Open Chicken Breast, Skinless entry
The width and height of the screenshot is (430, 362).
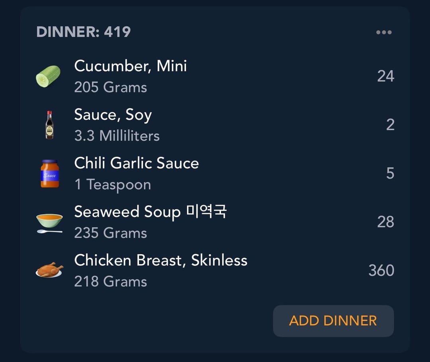tap(161, 260)
